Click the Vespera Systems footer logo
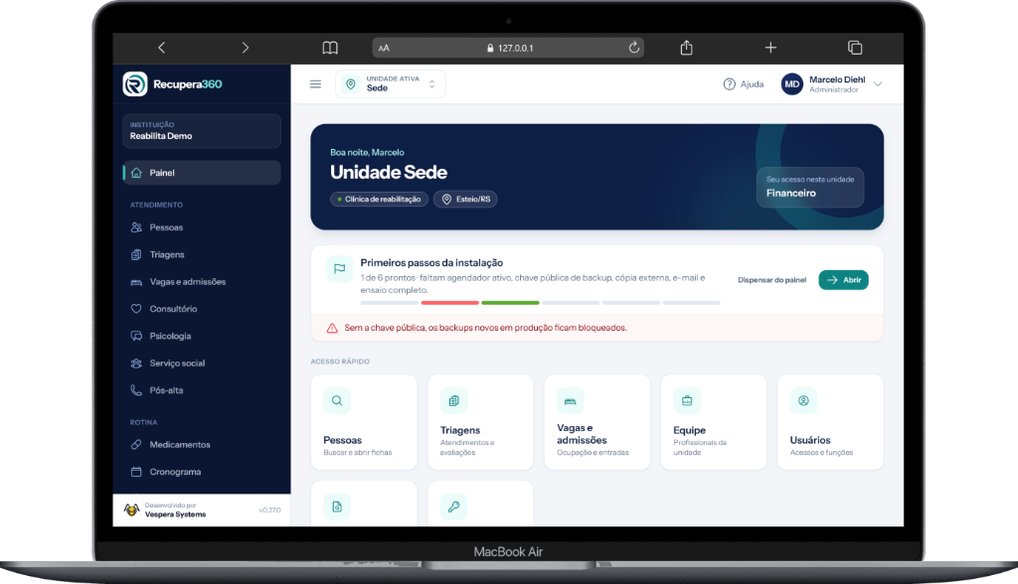This screenshot has height=584, width=1018. (132, 511)
